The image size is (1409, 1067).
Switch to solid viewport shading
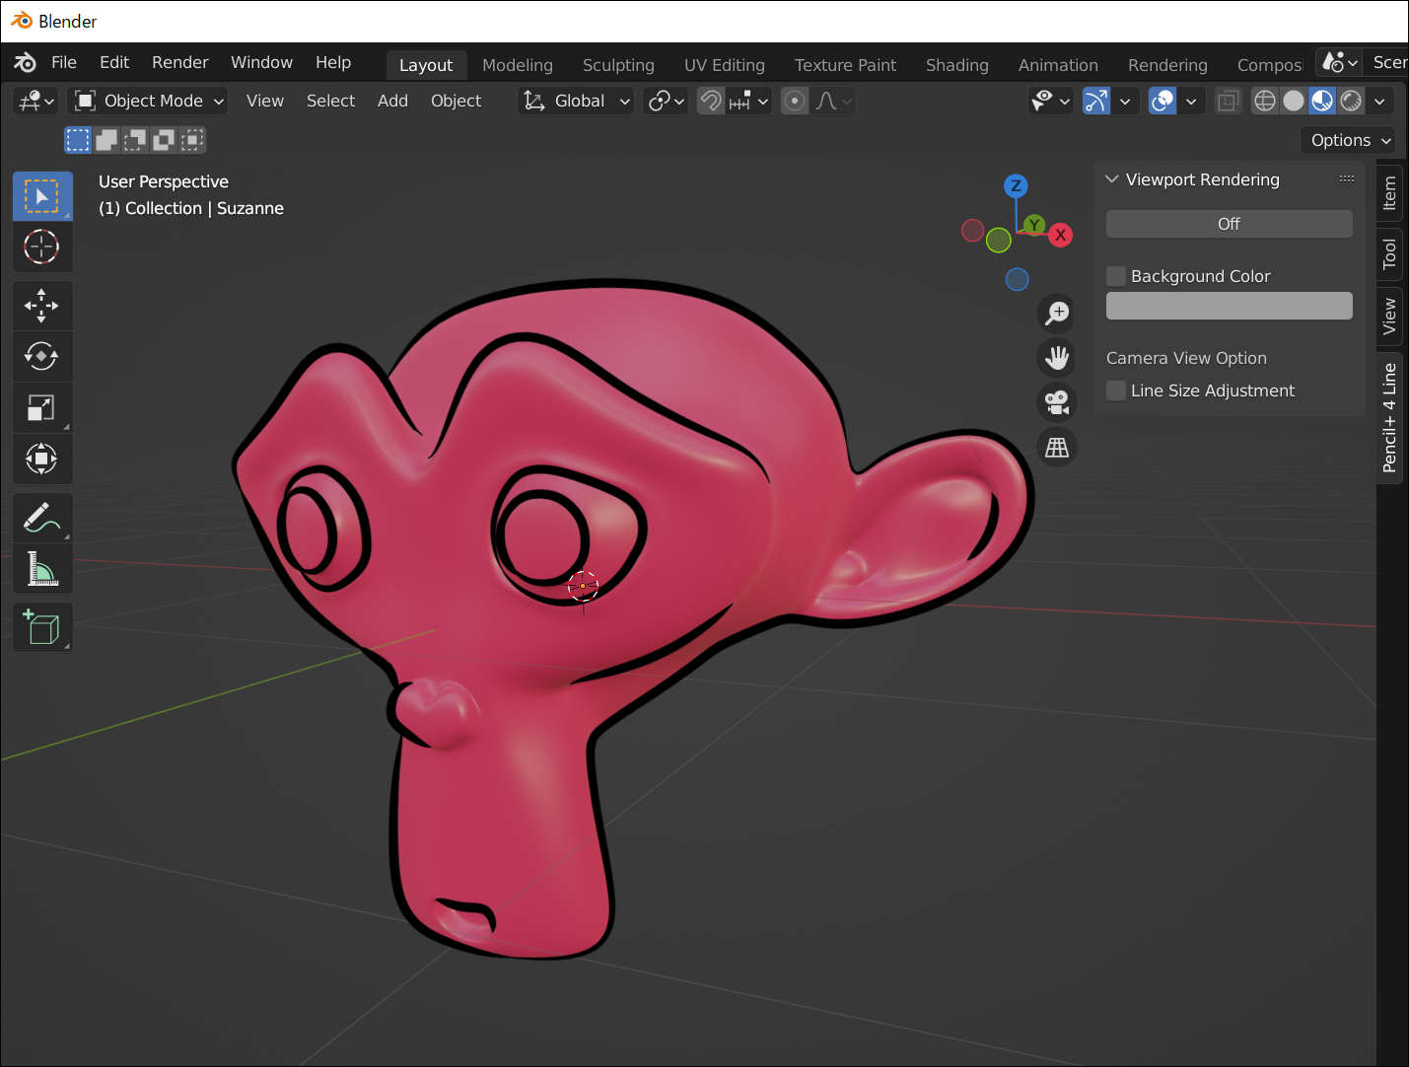click(1294, 101)
